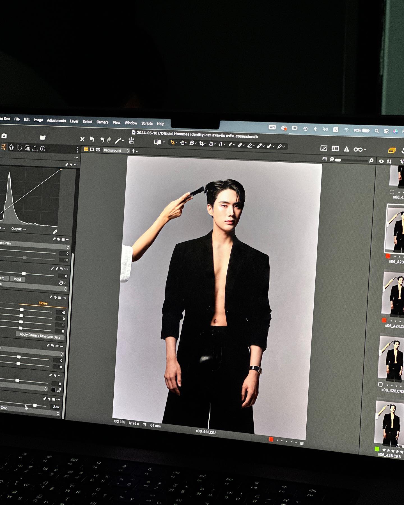Viewport: 404px width, 505px height.
Task: Click the black color swatch
Action: pos(53,390)
